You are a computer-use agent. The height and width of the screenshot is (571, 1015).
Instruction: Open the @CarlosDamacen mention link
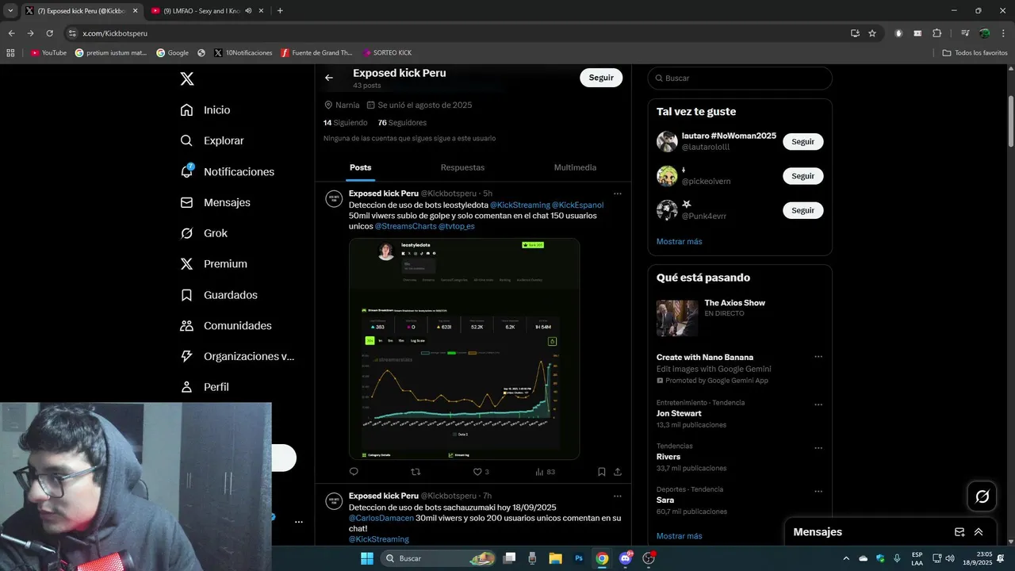(x=381, y=518)
